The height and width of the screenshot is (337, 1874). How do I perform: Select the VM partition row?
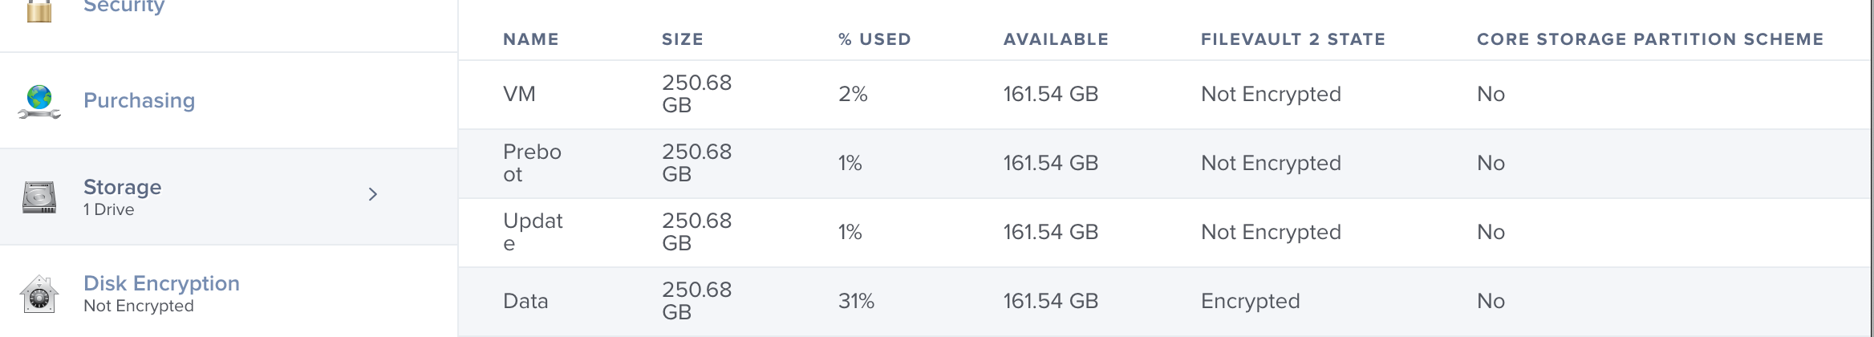[1166, 95]
